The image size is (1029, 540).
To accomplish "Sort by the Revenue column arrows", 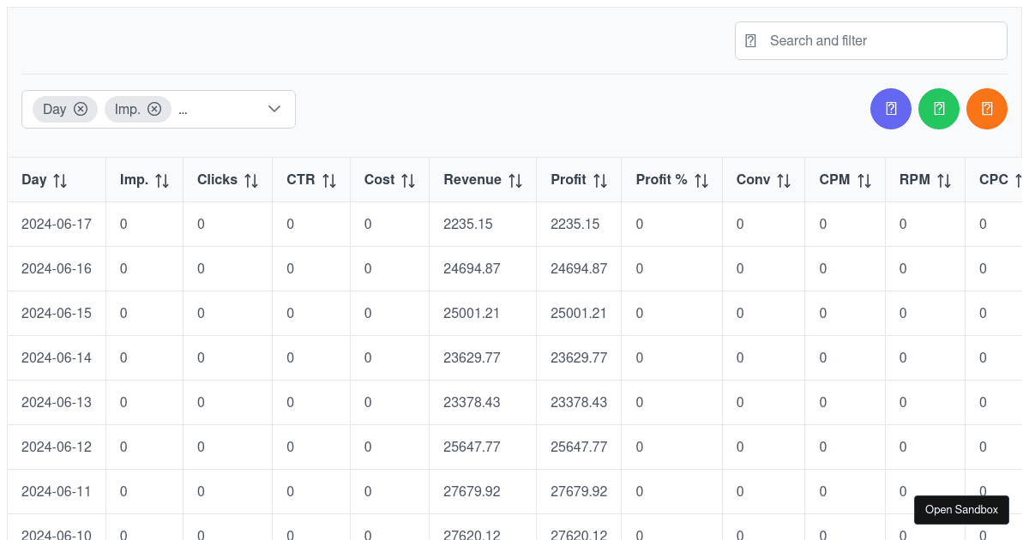I will coord(515,179).
